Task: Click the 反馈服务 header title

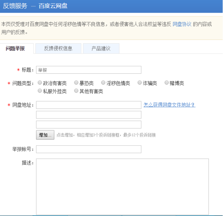Action: pos(15,6)
